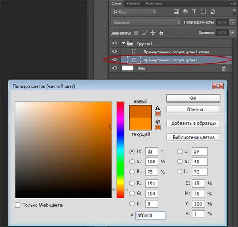This screenshot has width=238, height=227.
Task: Click lock transparent pixels icon
Action: click(136, 33)
